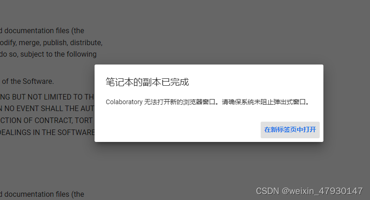The image size is (370, 200).
Task: Click the text 'of the Software.'
Action: pos(28,81)
